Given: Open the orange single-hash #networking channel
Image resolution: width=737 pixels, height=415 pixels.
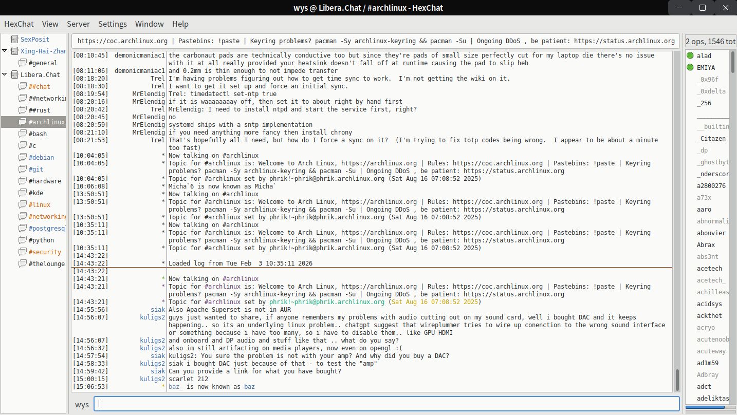Looking at the screenshot, I should [x=47, y=216].
